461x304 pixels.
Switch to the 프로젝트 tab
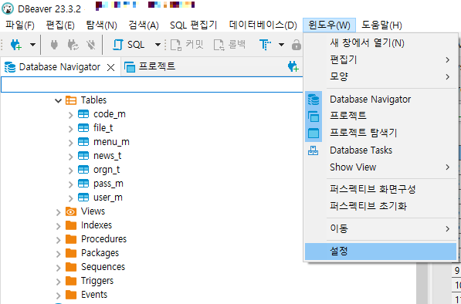150,66
